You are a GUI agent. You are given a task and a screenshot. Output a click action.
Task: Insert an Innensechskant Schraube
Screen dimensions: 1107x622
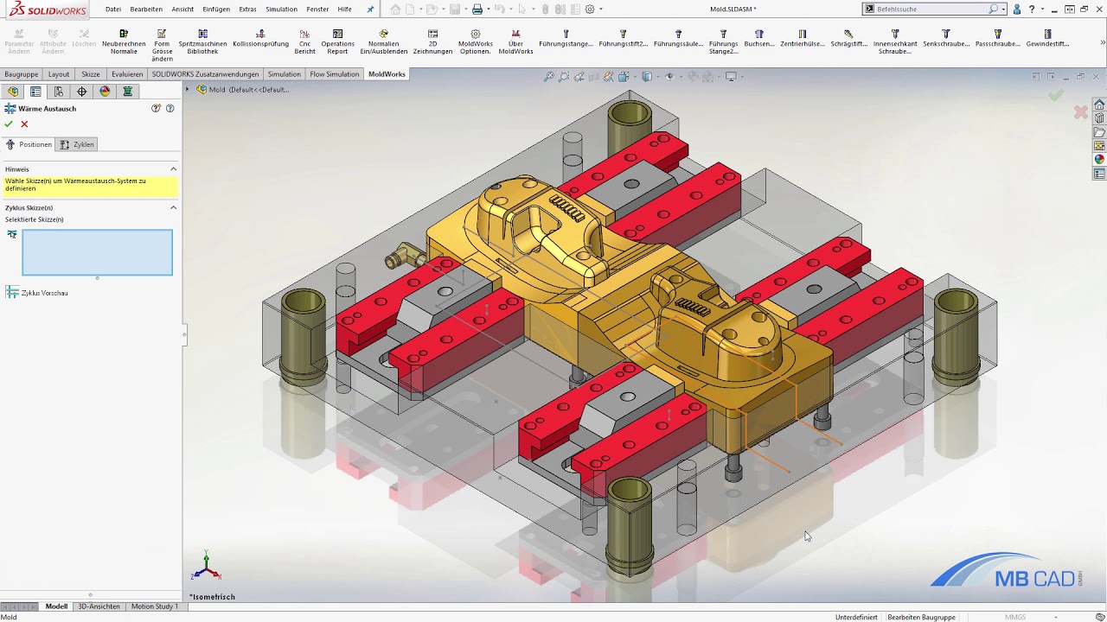[x=895, y=42]
